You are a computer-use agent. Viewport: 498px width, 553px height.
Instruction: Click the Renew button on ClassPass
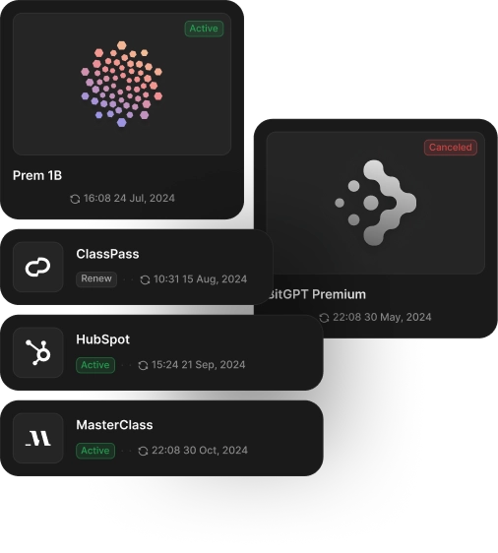pos(96,279)
